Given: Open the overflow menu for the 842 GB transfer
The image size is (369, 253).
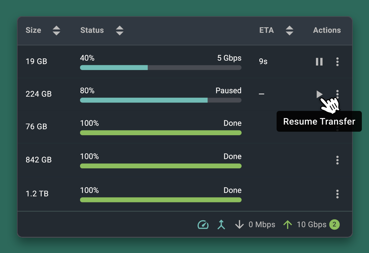Looking at the screenshot, I should point(337,160).
